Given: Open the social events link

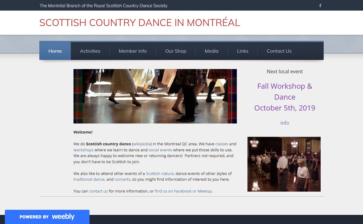Looking at the screenshot, I should 160,150.
